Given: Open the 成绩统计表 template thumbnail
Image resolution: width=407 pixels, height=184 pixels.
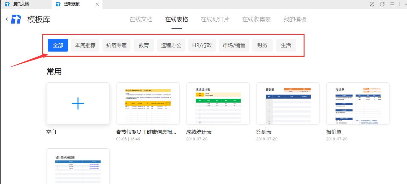Looking at the screenshot, I should 218,103.
